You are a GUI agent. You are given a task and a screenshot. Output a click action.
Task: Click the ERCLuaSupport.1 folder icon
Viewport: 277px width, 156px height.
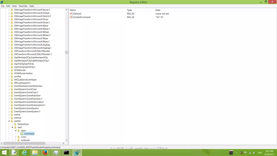(12, 83)
